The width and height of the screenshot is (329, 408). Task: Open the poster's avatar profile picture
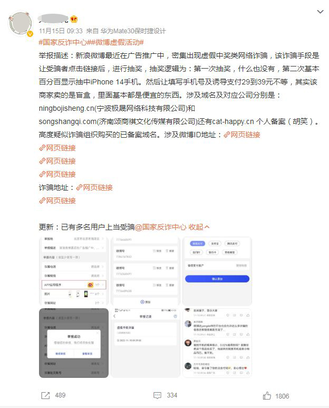pos(21,23)
